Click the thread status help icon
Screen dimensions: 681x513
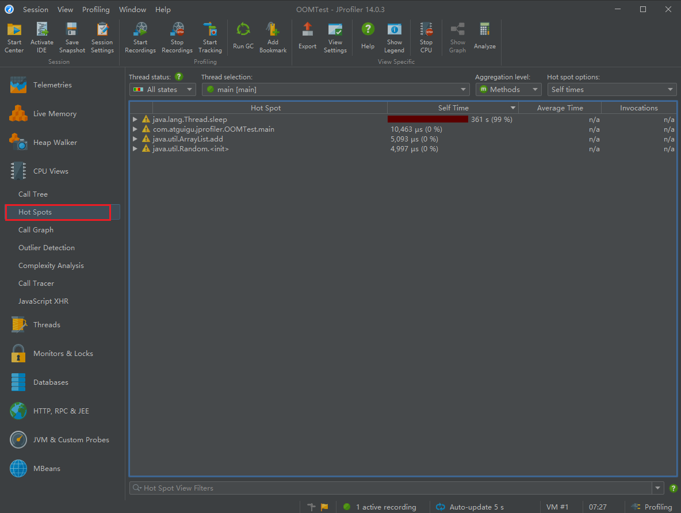[179, 77]
